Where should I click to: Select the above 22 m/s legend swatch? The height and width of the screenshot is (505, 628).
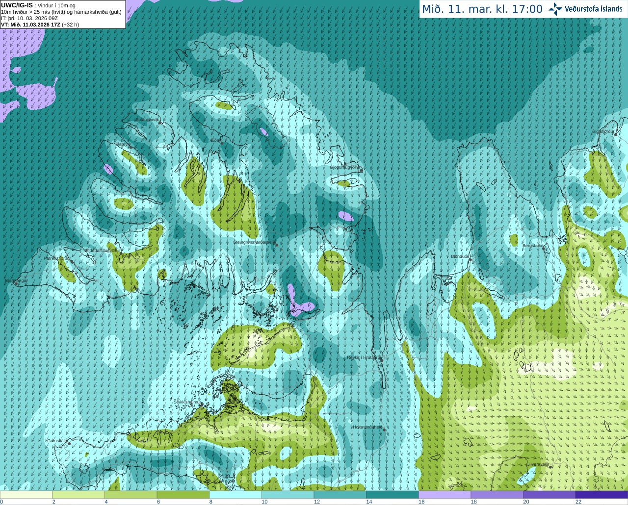coord(602,495)
